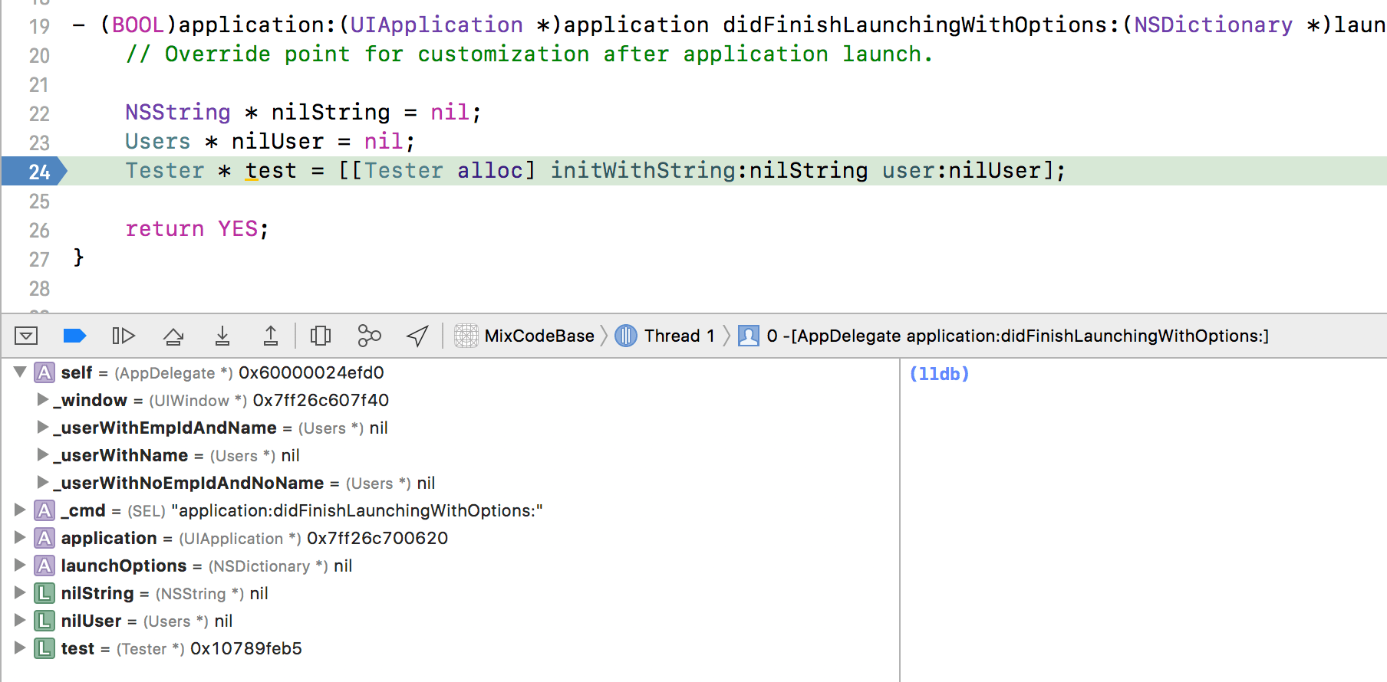The width and height of the screenshot is (1387, 682).
Task: Expand the _cmd variable row
Action: [20, 510]
